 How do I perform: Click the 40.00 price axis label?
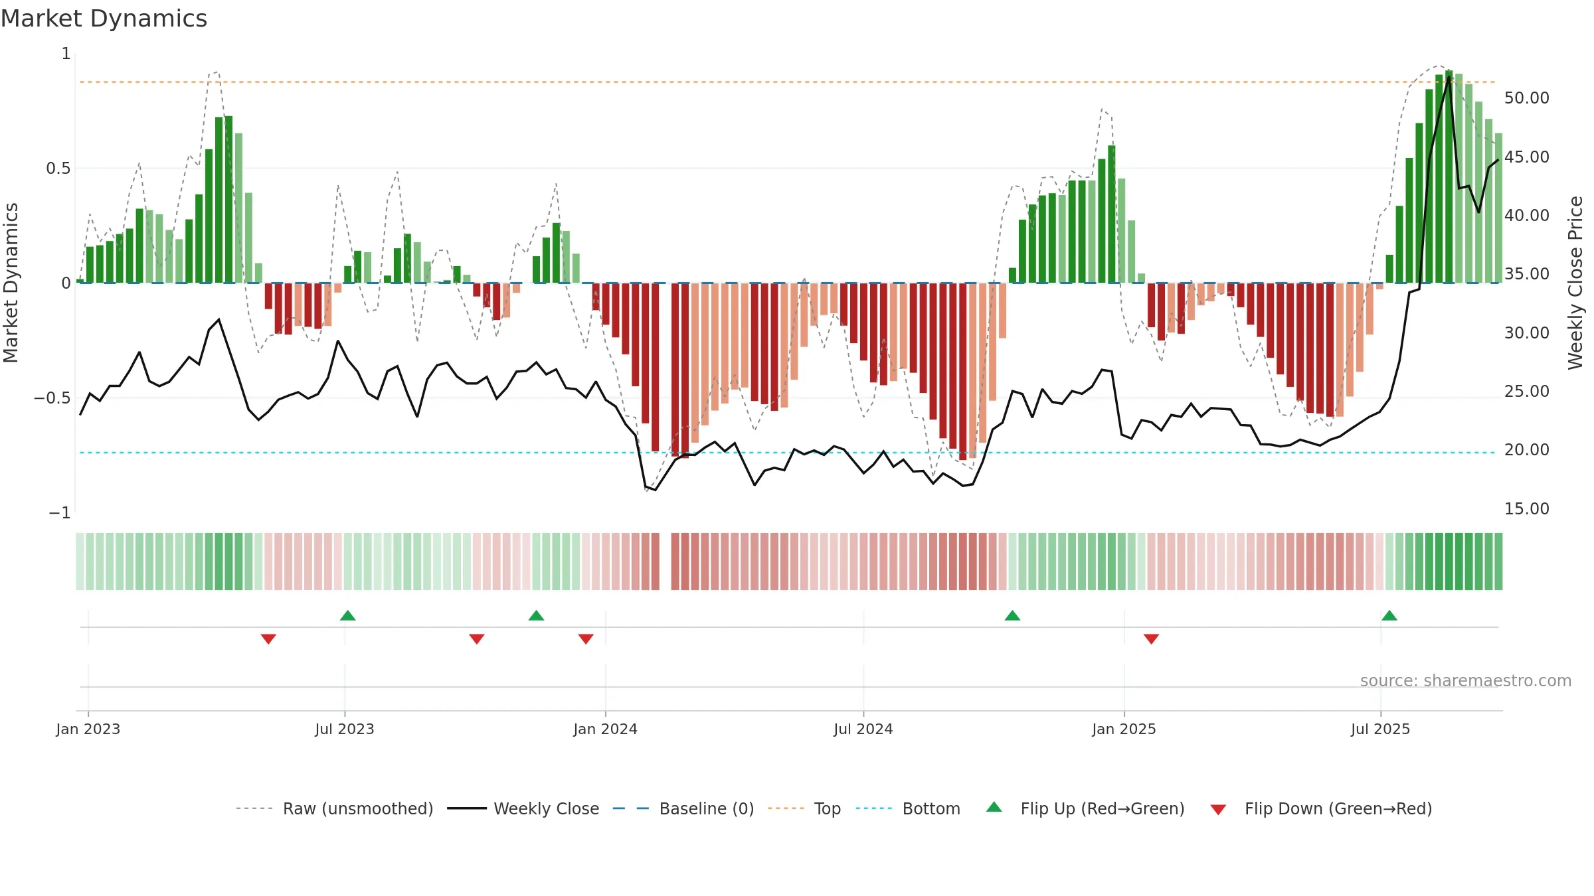click(x=1526, y=216)
